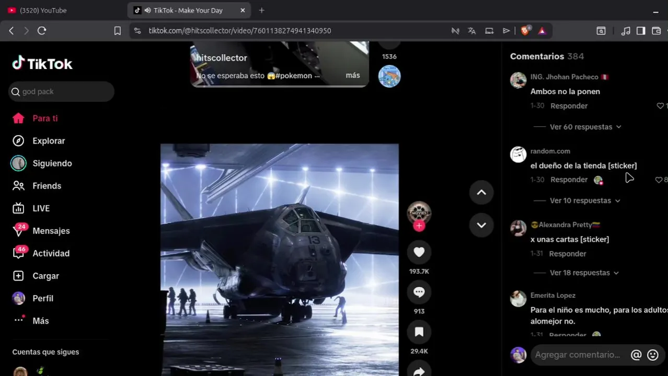Click the site settings icon in address bar
The width and height of the screenshot is (668, 376).
tap(137, 31)
